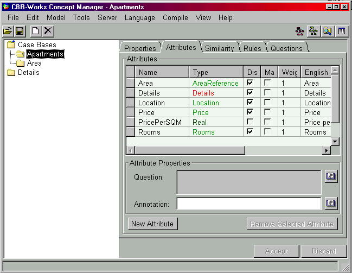Image resolution: width=352 pixels, height=273 pixels.
Task: Check Ma checkbox for PricePerSQM attribute
Action: [267, 122]
